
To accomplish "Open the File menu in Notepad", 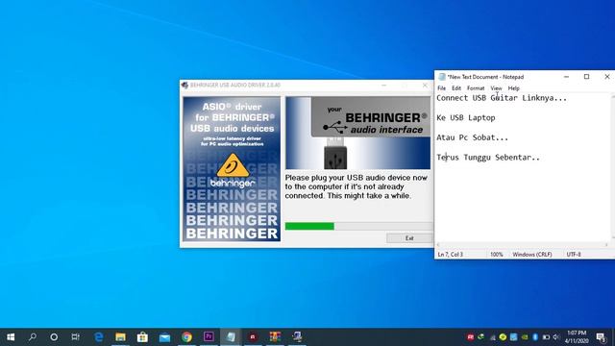I will [x=442, y=88].
